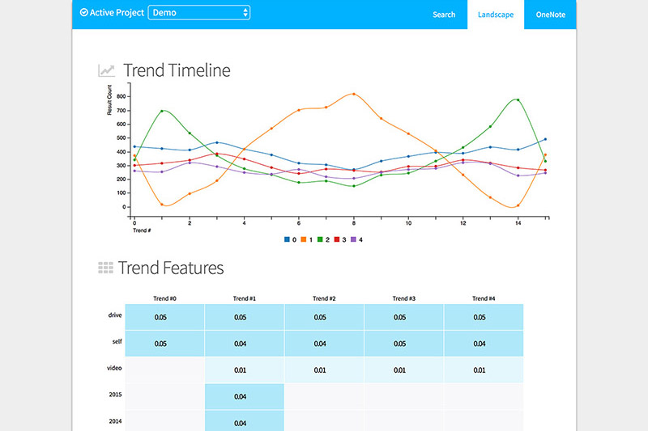Toggle series 0 blue legend swatch
Image resolution: width=648 pixels, height=431 pixels.
click(287, 239)
